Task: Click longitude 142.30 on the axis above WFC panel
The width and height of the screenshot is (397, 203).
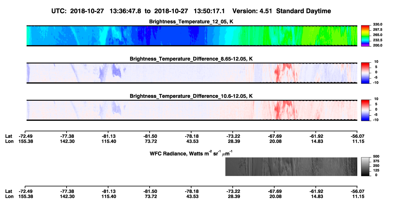Action: click(67, 141)
